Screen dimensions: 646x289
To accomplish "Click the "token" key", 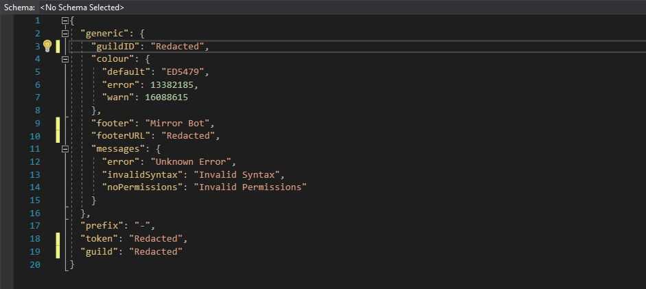I will coord(100,238).
